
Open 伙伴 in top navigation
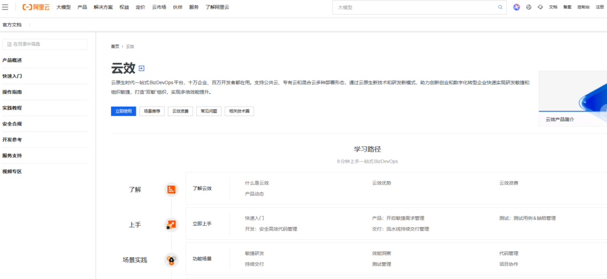tap(178, 7)
